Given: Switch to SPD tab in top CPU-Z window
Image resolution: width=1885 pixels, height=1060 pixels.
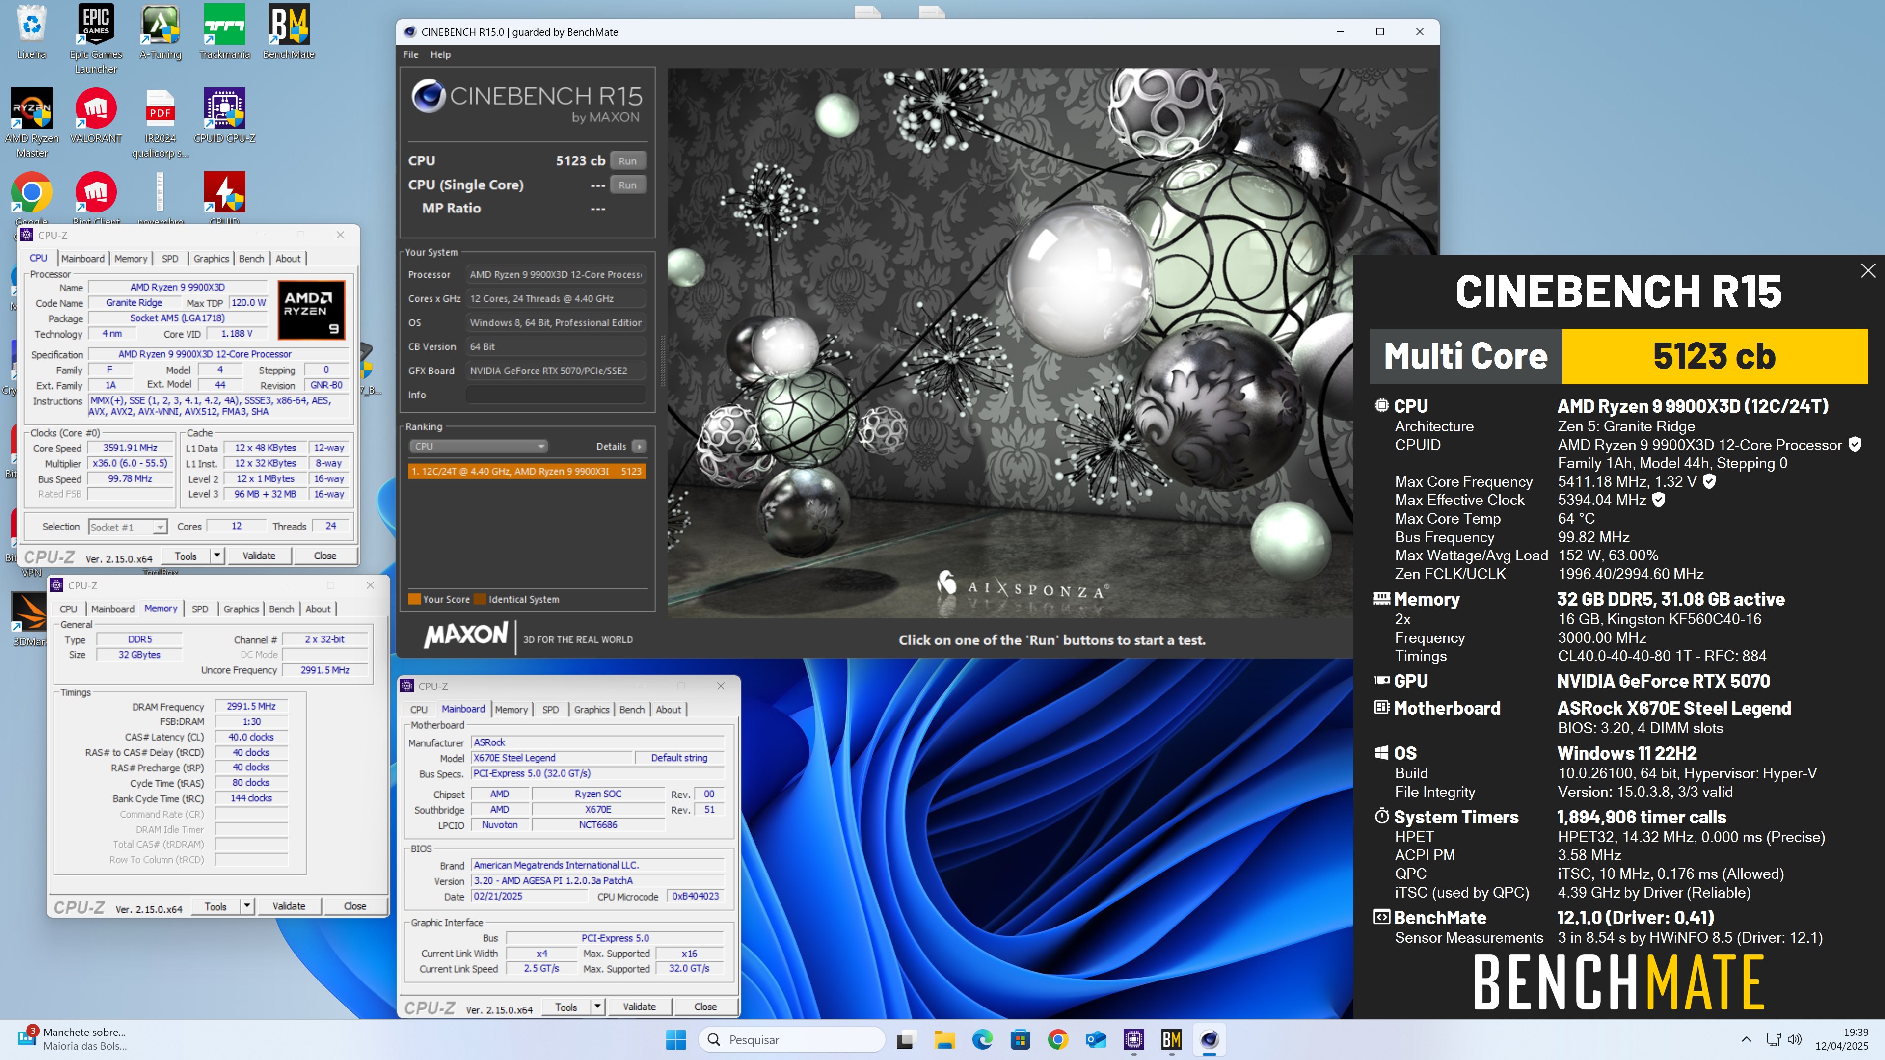Looking at the screenshot, I should click(170, 258).
